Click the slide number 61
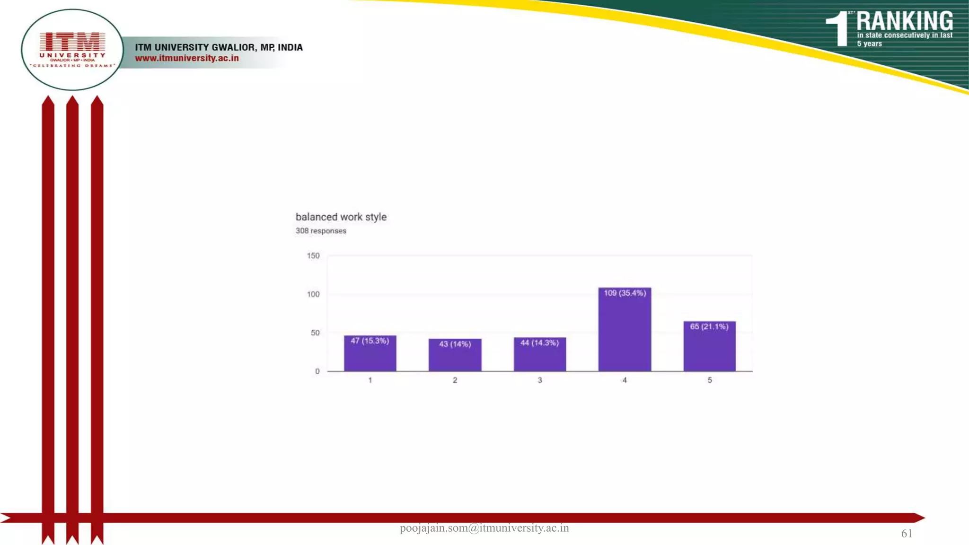Screen dimensions: 969x545 906,534
